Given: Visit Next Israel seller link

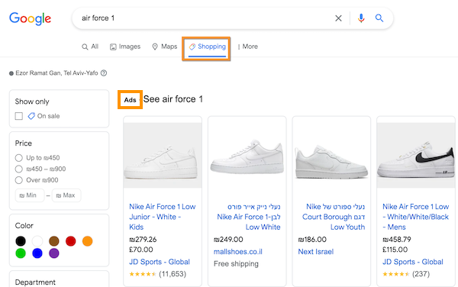Looking at the screenshot, I should [316, 252].
